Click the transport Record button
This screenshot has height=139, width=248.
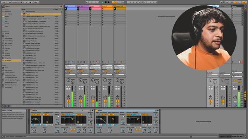pyautogui.click(x=108, y=2)
